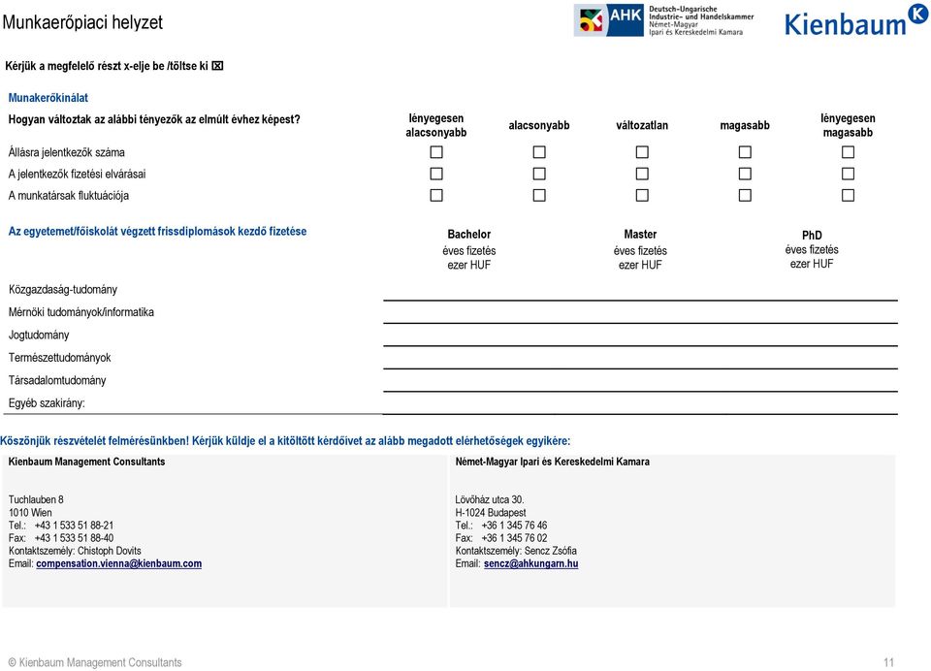Click the page number 11 in footer
The image size is (931, 671).
pyautogui.click(x=889, y=662)
